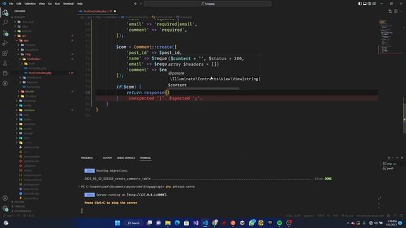Viewport: 406px width, 228px height.
Task: Switch to the Problems panel tab
Action: tap(87, 158)
